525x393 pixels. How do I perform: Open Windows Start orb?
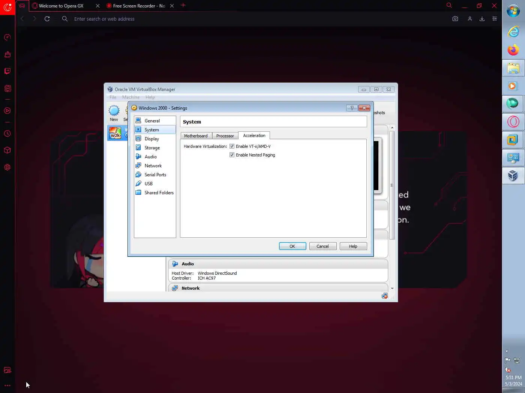pyautogui.click(x=513, y=10)
